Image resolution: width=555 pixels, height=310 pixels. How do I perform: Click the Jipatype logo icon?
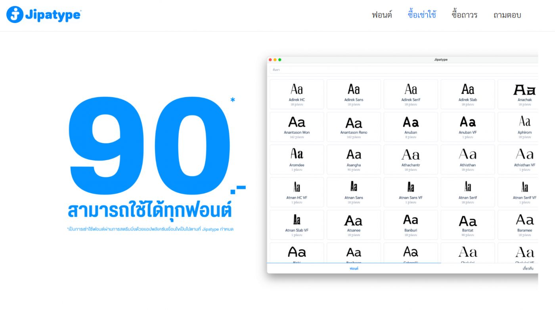click(x=15, y=15)
